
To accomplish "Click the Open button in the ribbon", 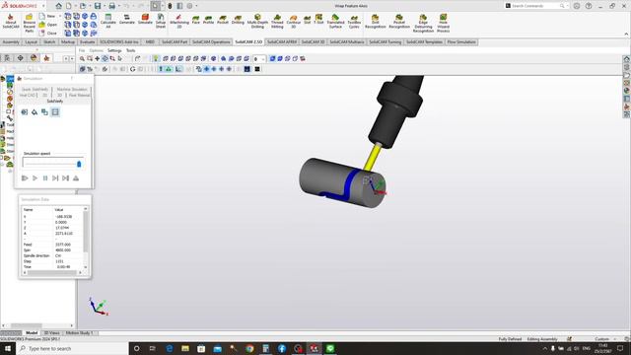I will click(48, 25).
